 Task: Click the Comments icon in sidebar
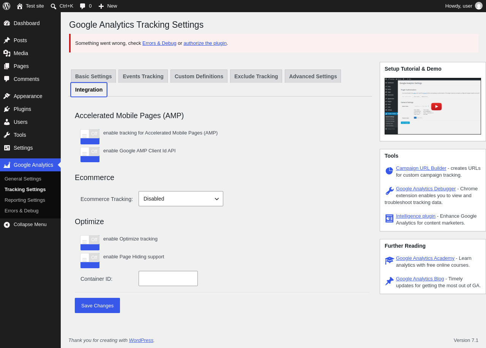pyautogui.click(x=7, y=79)
